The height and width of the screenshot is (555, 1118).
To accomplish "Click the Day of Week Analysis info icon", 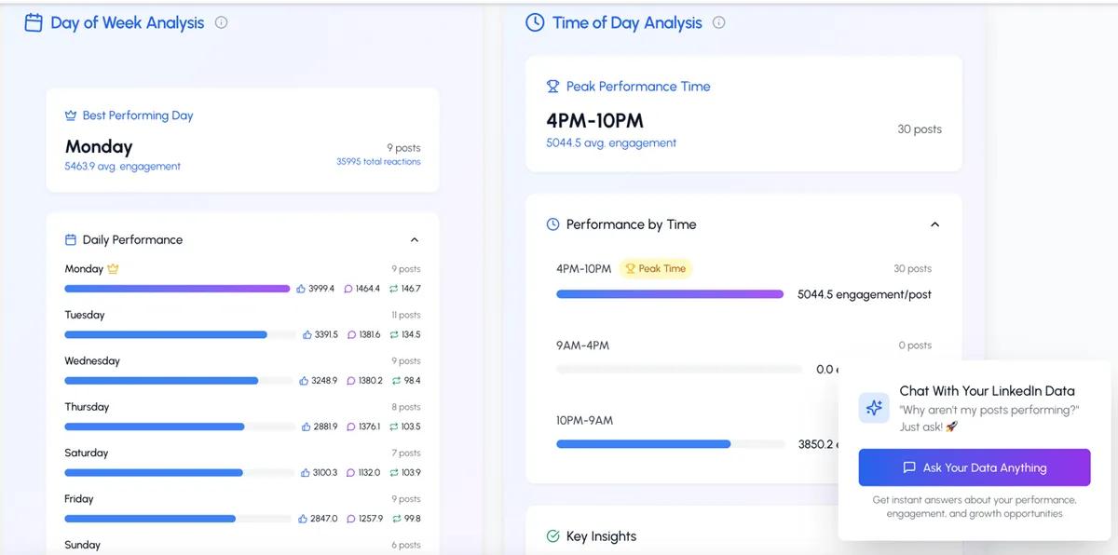I will [x=221, y=22].
